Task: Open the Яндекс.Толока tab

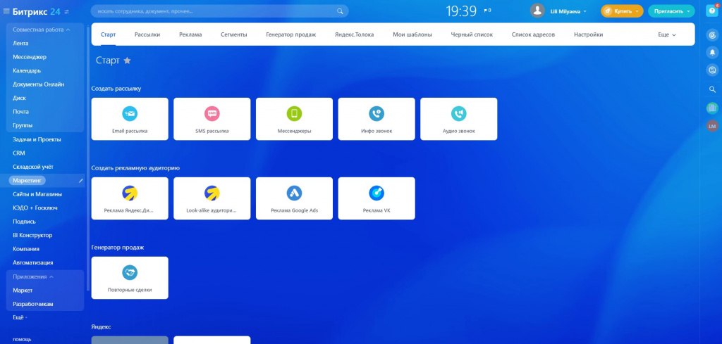Action: 354,34
